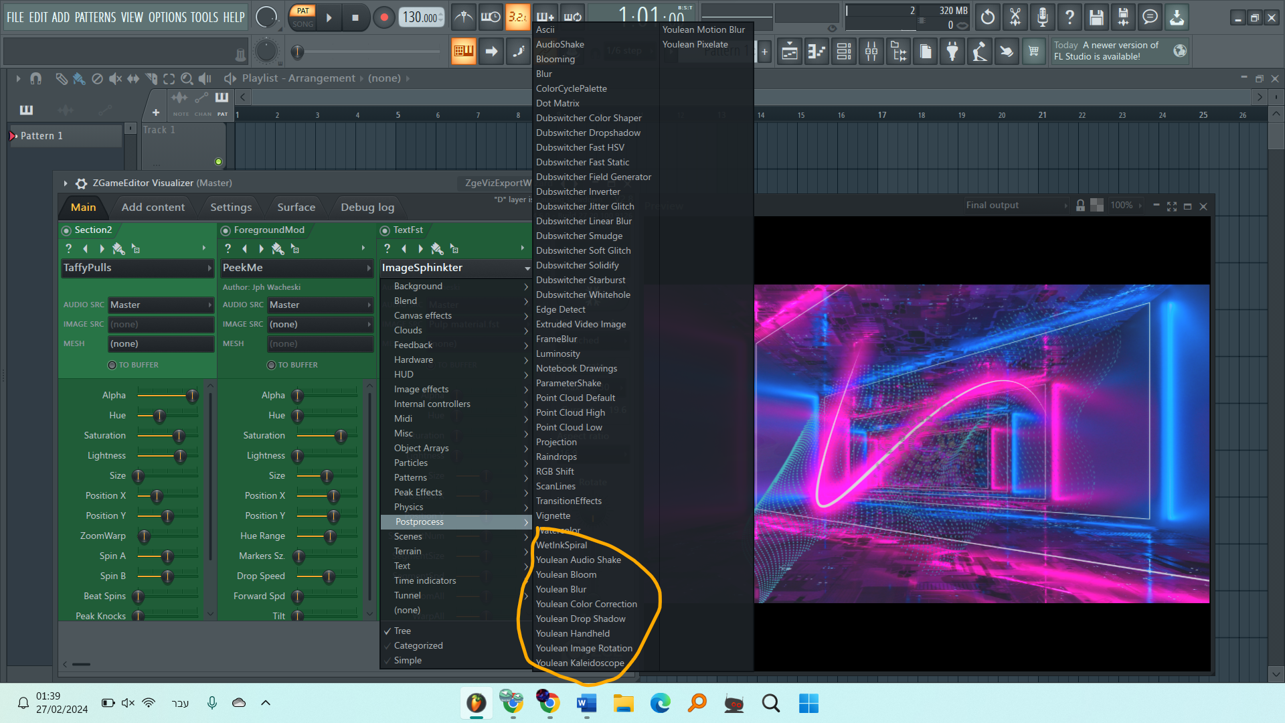The height and width of the screenshot is (723, 1285).
Task: Open the Mixer window
Action: pyautogui.click(x=871, y=52)
